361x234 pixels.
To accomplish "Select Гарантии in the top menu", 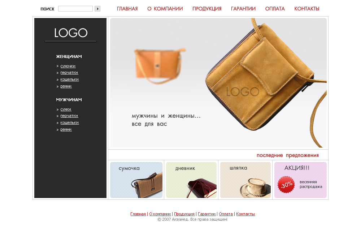I will 243,9.
